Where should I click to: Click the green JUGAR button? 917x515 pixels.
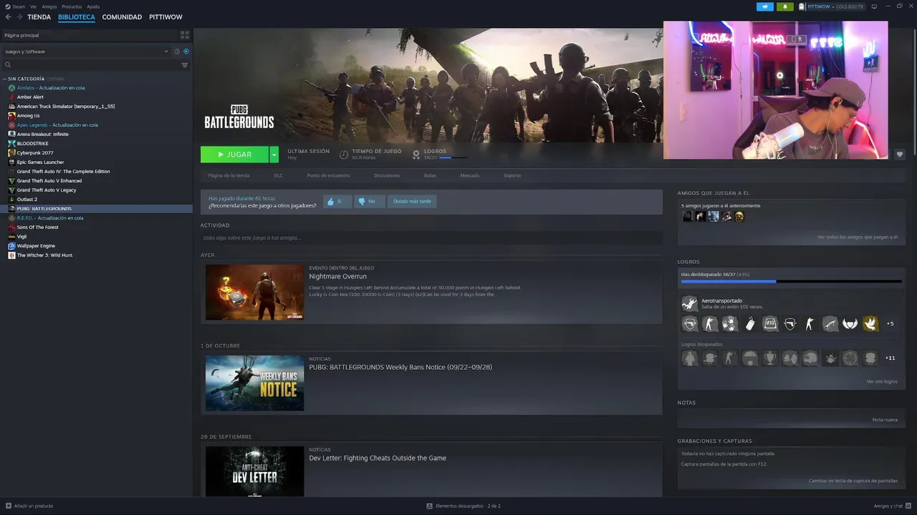click(x=234, y=154)
